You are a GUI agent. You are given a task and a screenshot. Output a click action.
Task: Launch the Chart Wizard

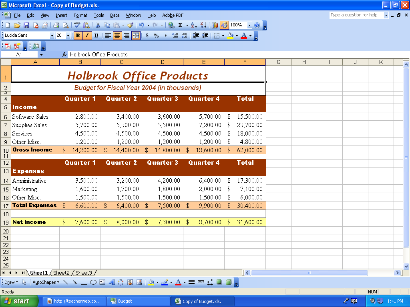tap(215, 25)
